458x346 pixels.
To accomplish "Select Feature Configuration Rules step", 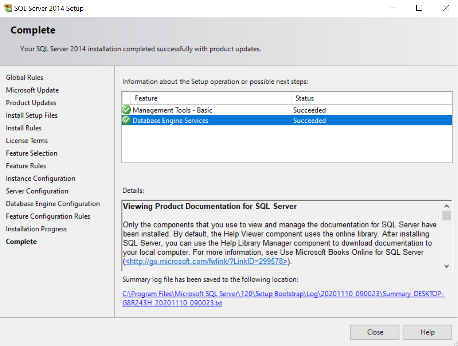I will pos(48,216).
